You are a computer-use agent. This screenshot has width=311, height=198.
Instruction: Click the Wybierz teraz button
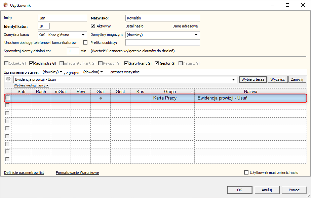pos(253,79)
